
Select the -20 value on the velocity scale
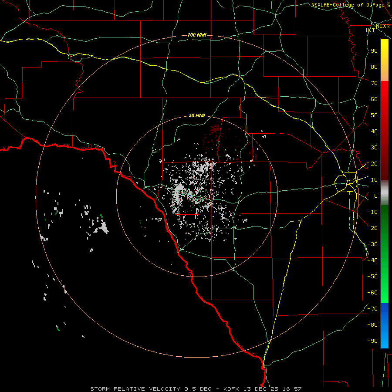(372, 228)
